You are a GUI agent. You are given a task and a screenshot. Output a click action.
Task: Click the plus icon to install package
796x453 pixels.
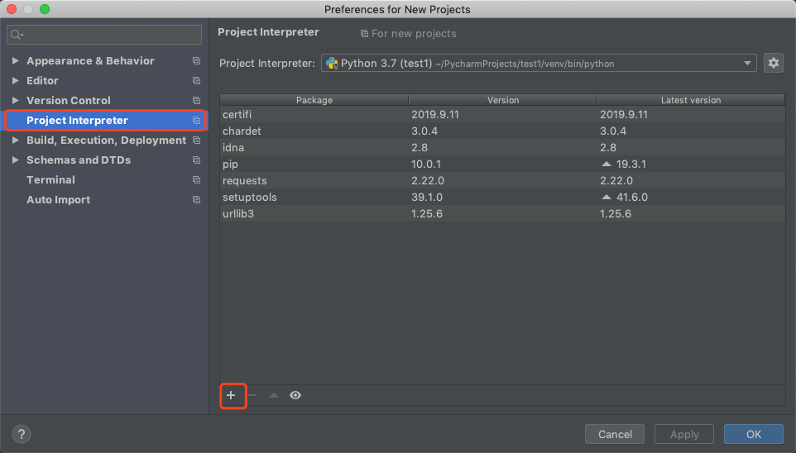click(231, 395)
